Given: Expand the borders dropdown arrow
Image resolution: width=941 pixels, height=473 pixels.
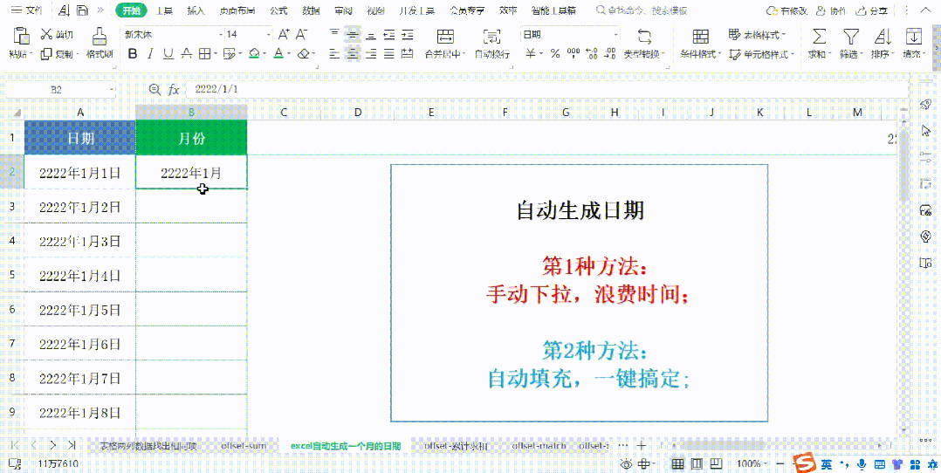Looking at the screenshot, I should coord(216,54).
